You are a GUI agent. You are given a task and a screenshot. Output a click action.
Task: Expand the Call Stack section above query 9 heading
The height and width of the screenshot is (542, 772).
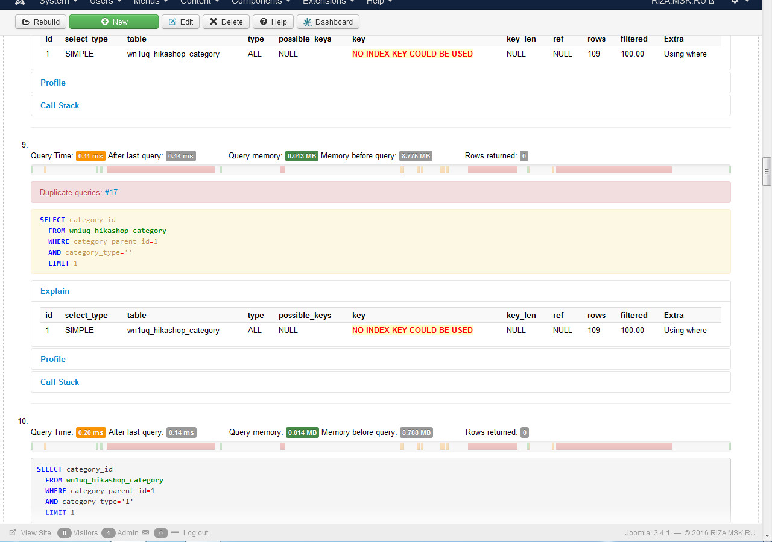pyautogui.click(x=60, y=105)
